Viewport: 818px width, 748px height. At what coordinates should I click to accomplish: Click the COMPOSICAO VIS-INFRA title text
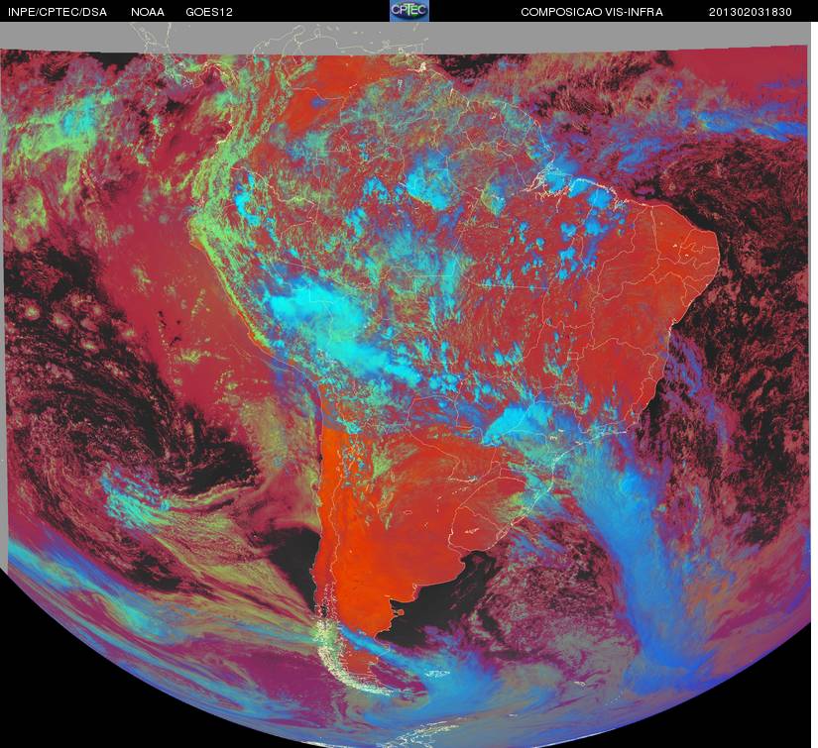[592, 12]
